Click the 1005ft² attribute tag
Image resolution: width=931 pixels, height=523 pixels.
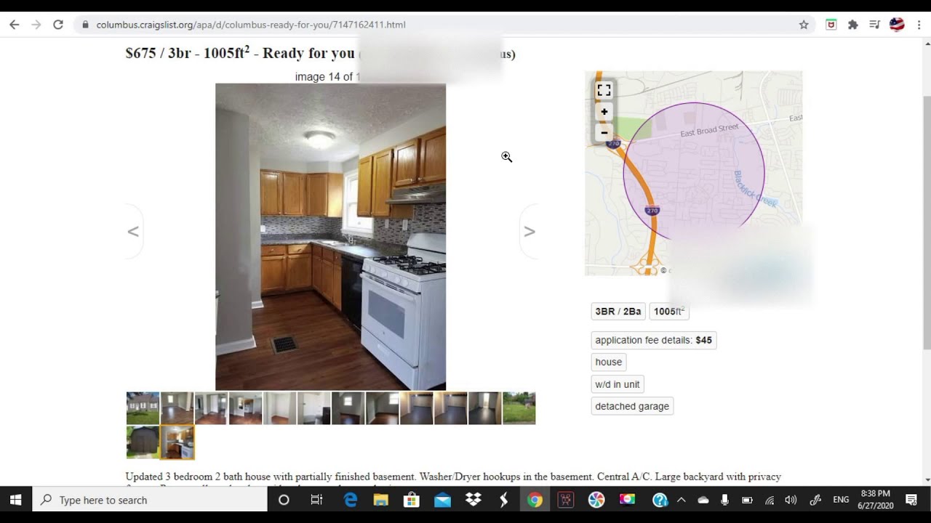[x=669, y=312]
